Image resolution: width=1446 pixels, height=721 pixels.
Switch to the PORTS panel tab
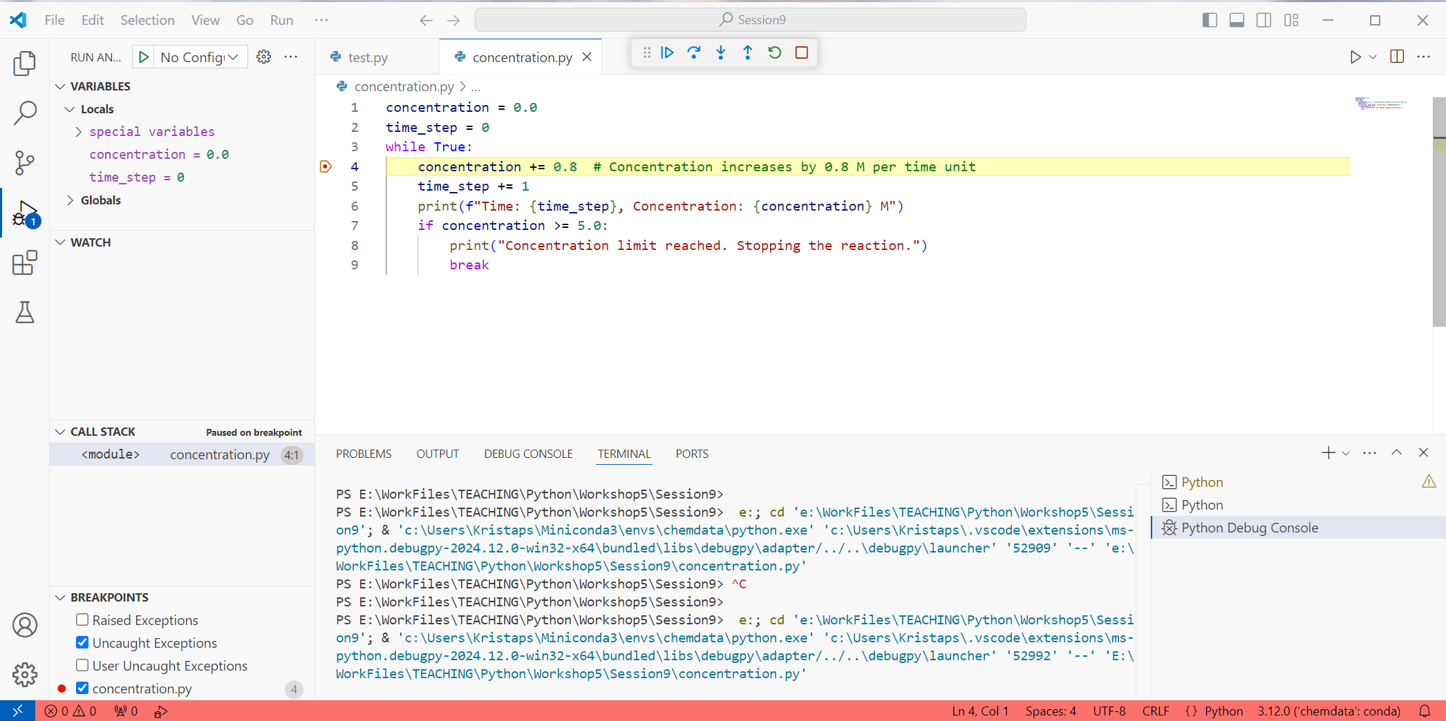(692, 454)
